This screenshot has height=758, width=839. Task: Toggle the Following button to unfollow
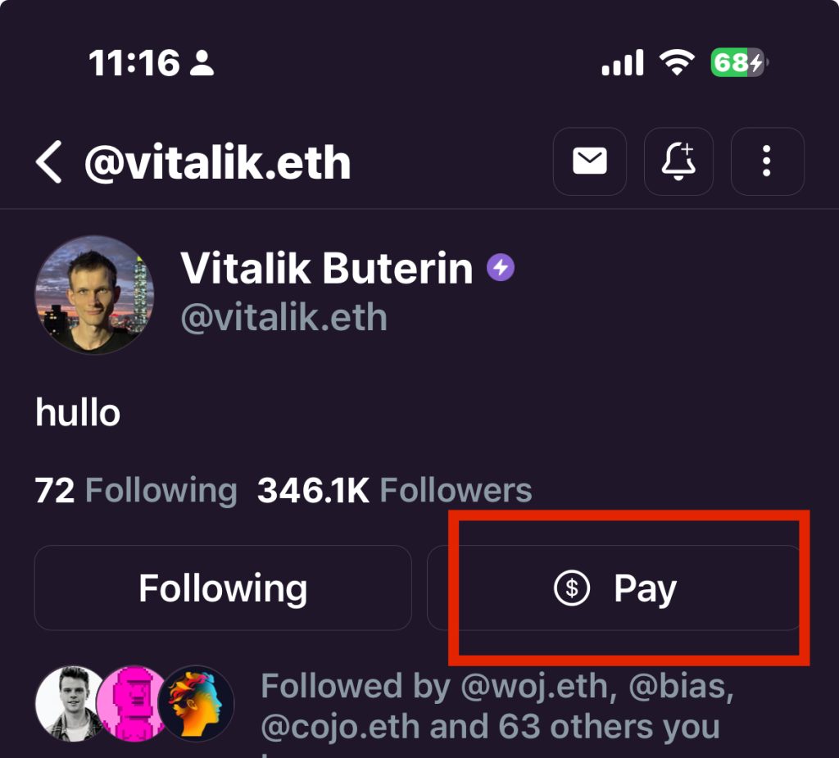pyautogui.click(x=223, y=588)
